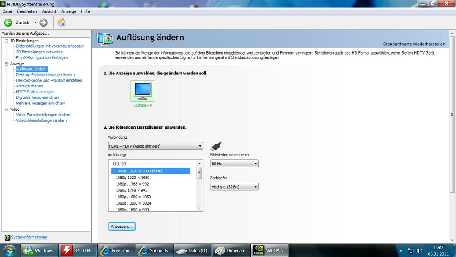The height and width of the screenshot is (257, 456).
Task: Click resolution list scroll up arrow
Action: click(x=199, y=163)
